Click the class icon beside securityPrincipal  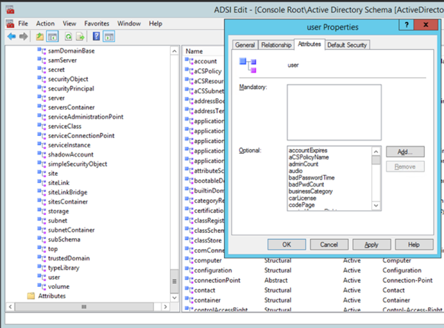click(x=42, y=89)
